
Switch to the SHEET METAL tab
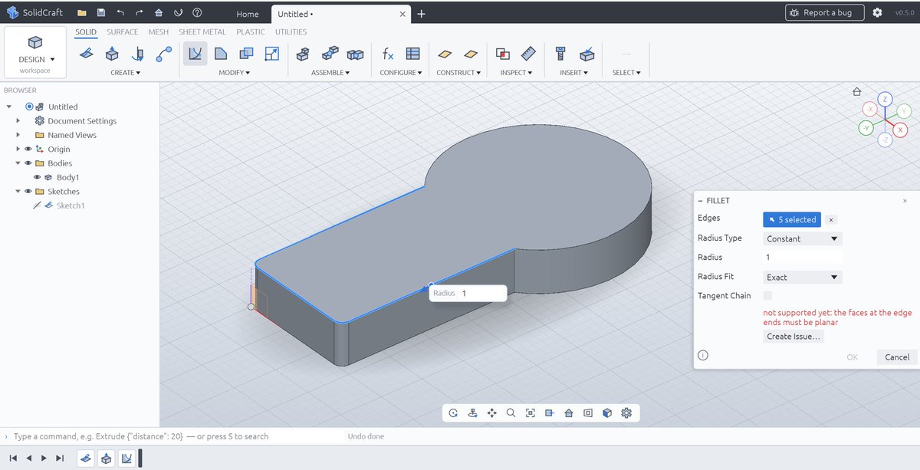(x=202, y=32)
